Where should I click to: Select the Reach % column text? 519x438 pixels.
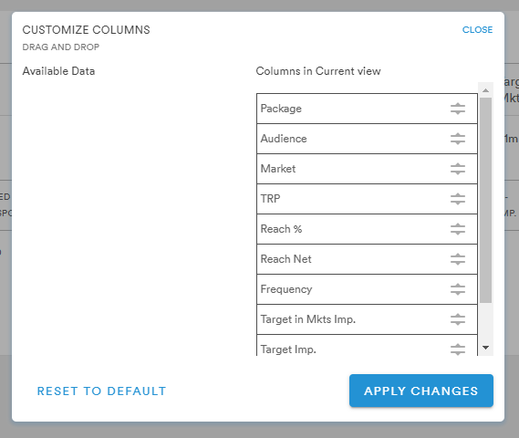click(281, 229)
